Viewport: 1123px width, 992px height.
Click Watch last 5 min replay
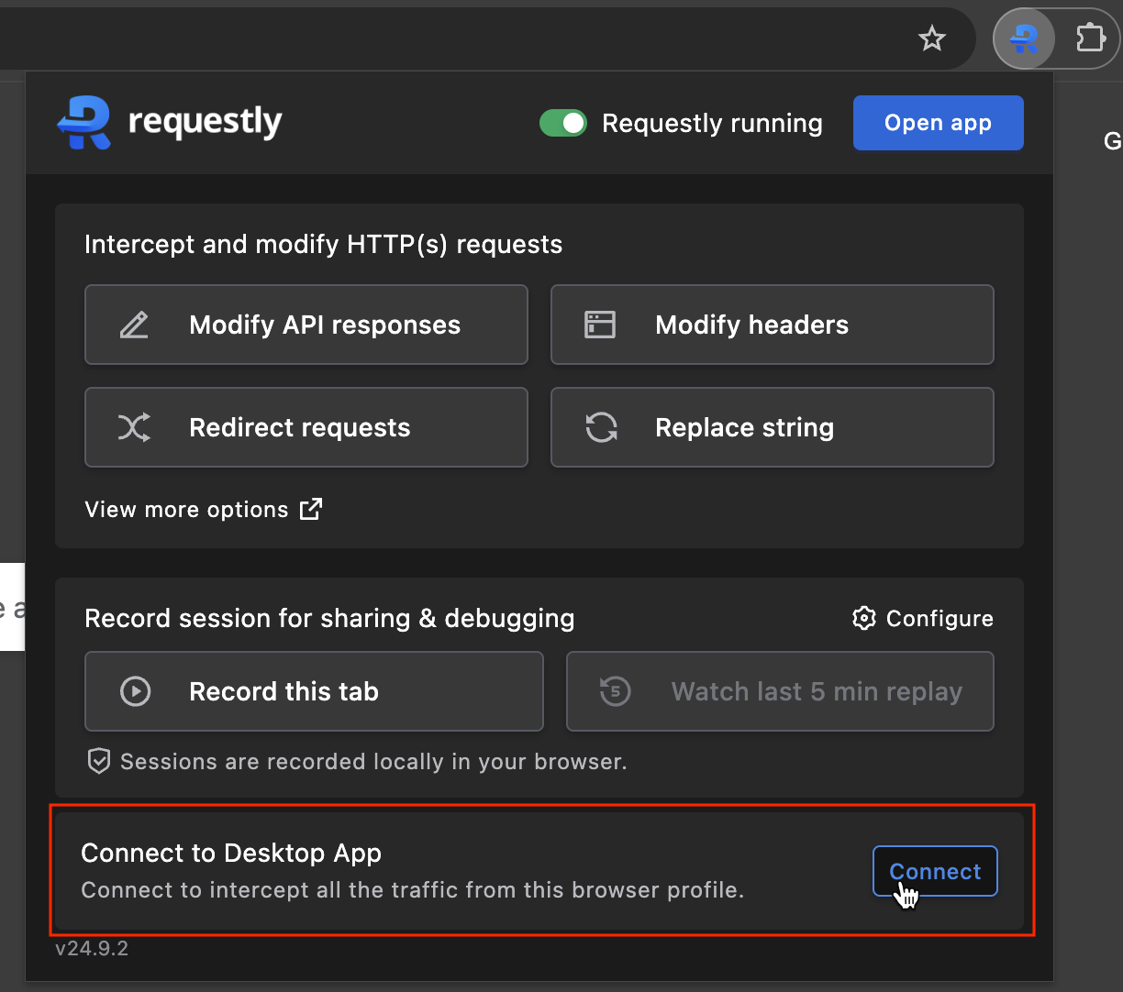[780, 691]
